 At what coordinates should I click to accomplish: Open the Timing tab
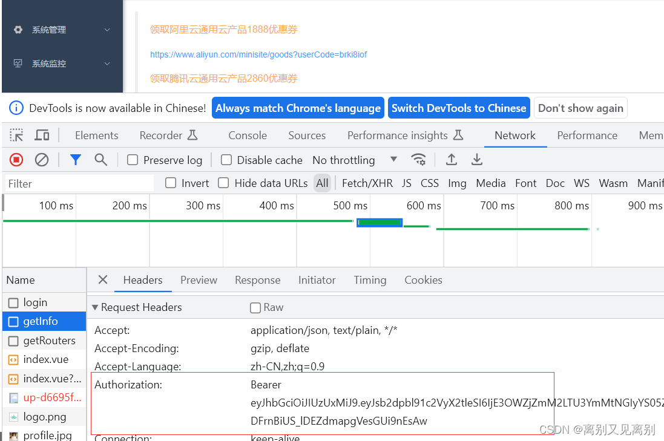[370, 280]
